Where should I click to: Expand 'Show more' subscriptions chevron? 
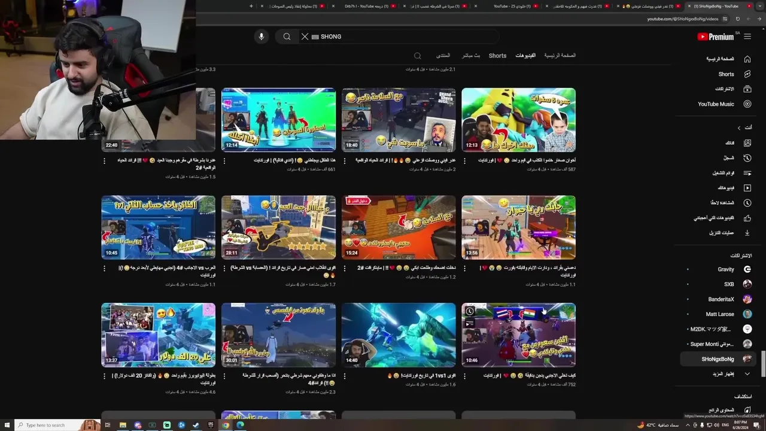(x=747, y=374)
